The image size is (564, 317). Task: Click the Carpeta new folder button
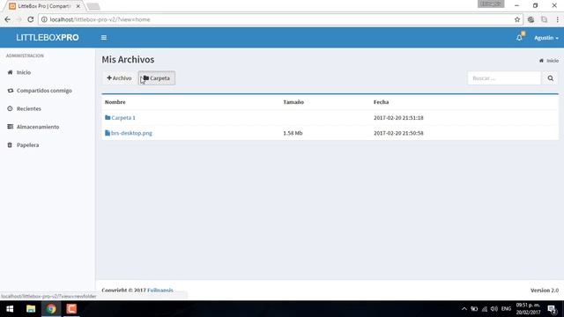point(157,78)
